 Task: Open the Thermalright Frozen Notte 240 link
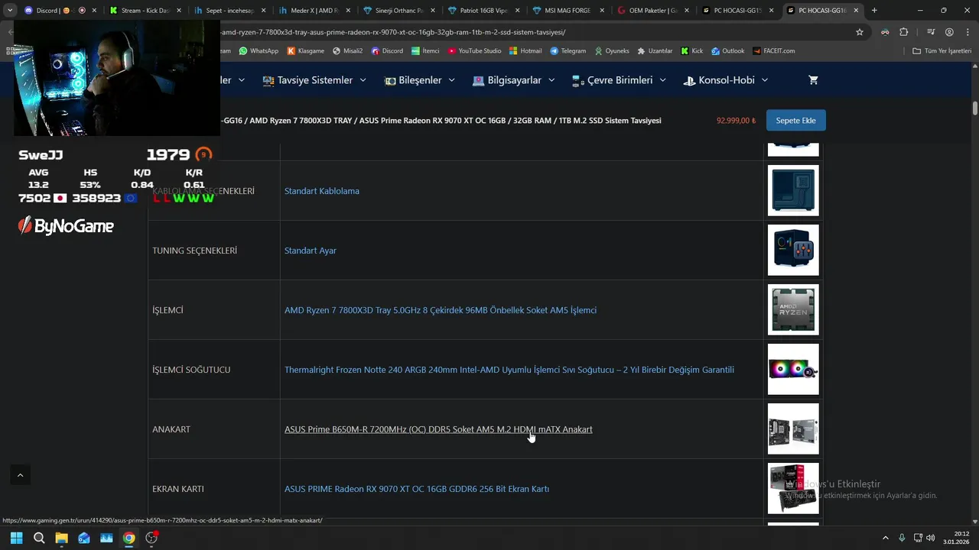(x=509, y=370)
